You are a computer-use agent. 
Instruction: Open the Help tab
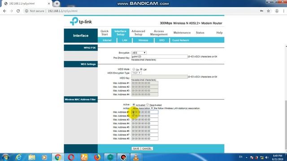click(x=219, y=33)
